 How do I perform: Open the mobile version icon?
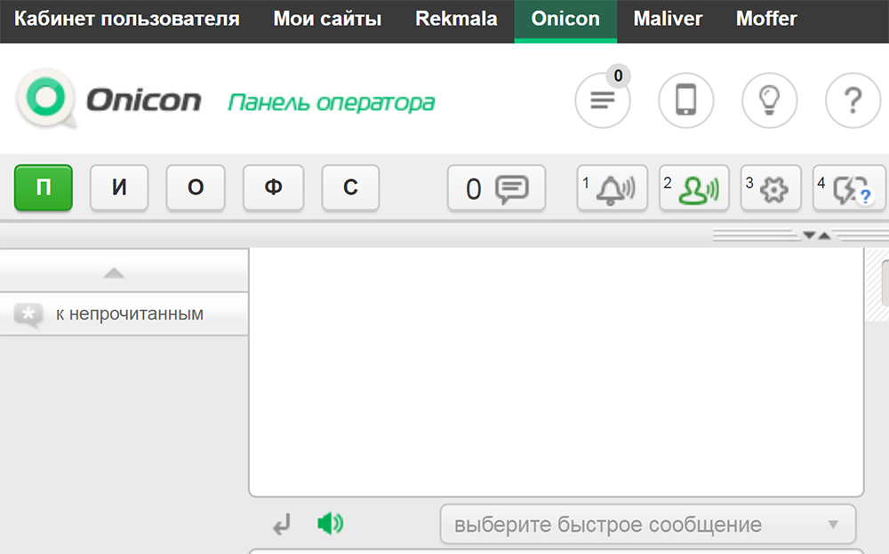[x=685, y=100]
